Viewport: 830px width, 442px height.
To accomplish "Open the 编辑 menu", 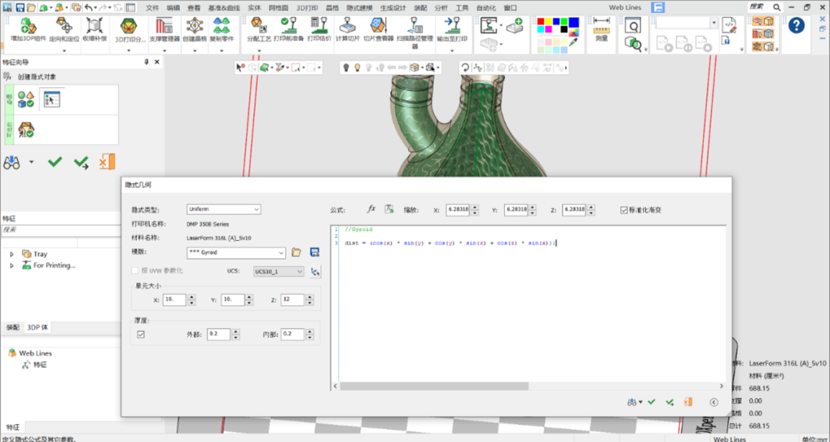I will point(173,8).
